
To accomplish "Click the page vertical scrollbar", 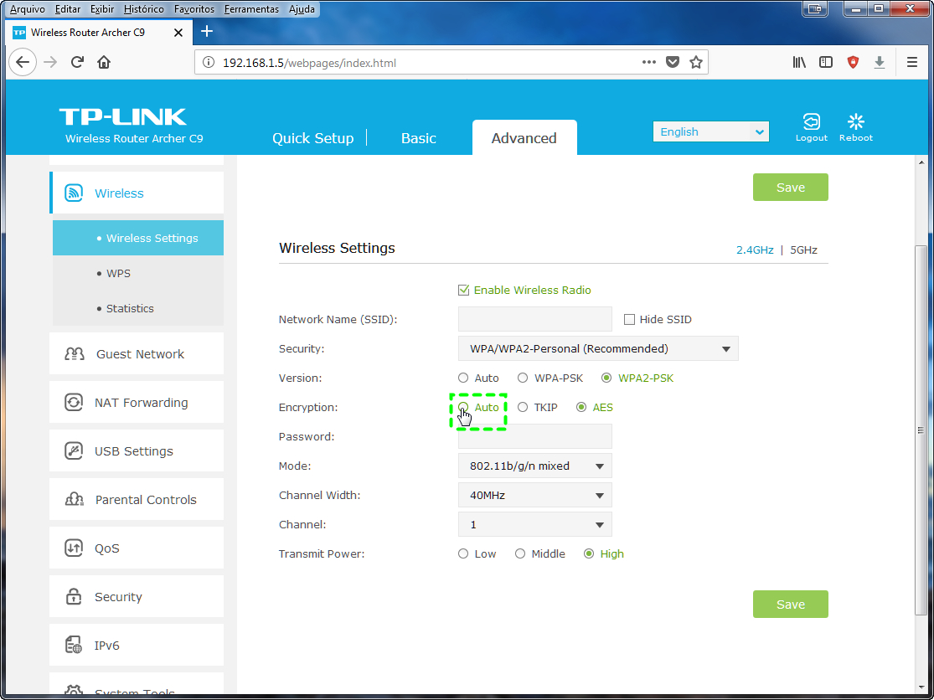I will (921, 430).
